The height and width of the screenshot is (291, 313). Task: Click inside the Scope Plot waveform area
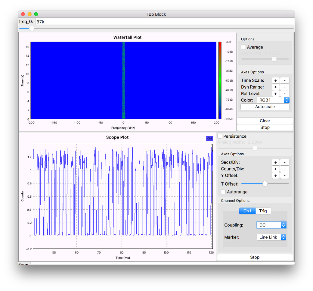click(x=123, y=196)
